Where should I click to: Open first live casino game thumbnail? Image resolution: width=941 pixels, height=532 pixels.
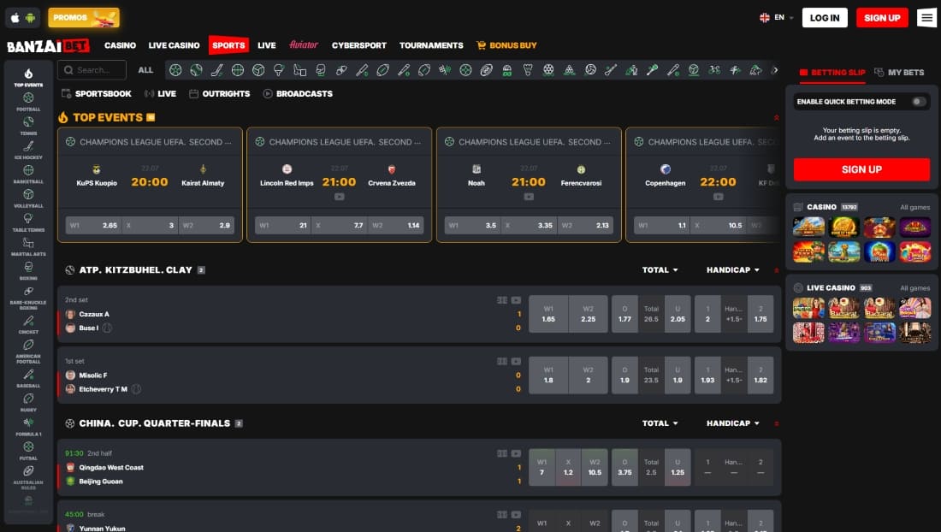808,308
